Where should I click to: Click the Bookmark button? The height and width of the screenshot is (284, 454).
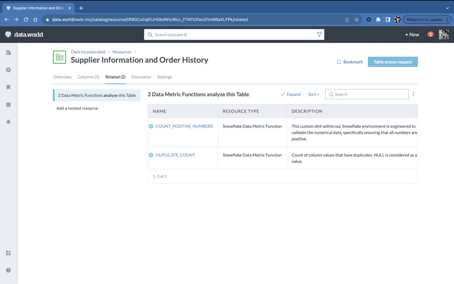(350, 62)
